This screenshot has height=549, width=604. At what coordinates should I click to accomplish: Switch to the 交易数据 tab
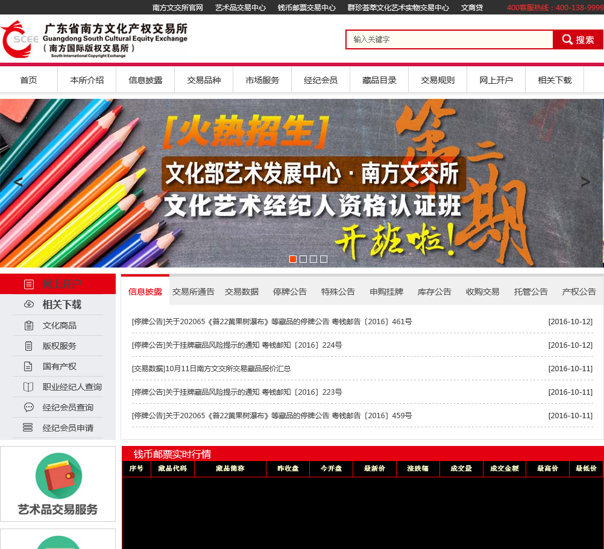[242, 292]
